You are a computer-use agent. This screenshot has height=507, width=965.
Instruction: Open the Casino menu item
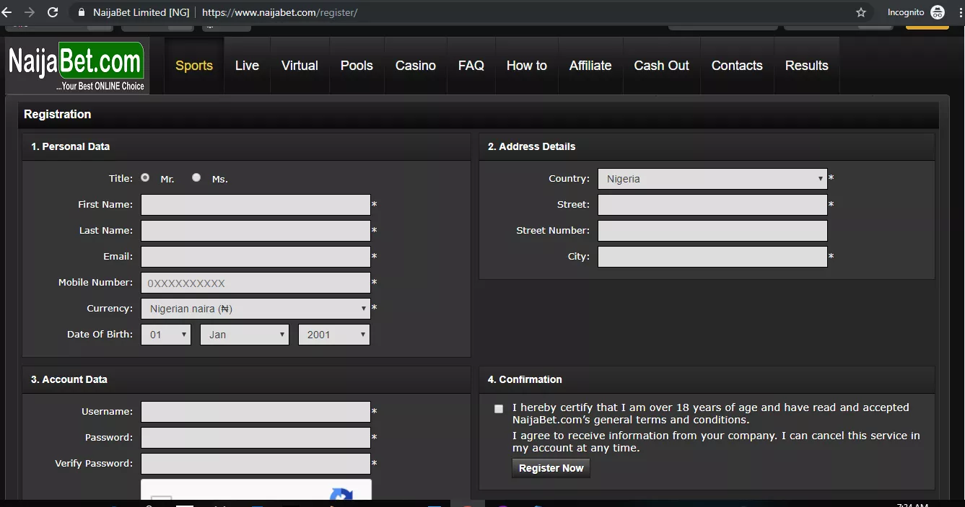tap(415, 66)
